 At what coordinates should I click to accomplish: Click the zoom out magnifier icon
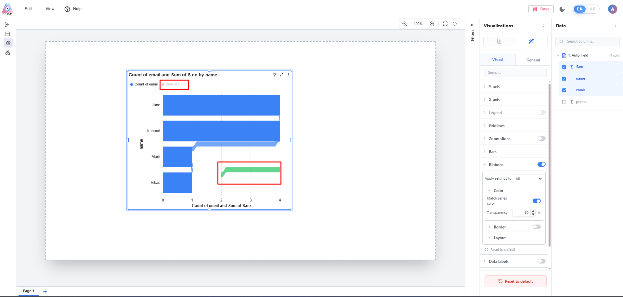click(405, 24)
